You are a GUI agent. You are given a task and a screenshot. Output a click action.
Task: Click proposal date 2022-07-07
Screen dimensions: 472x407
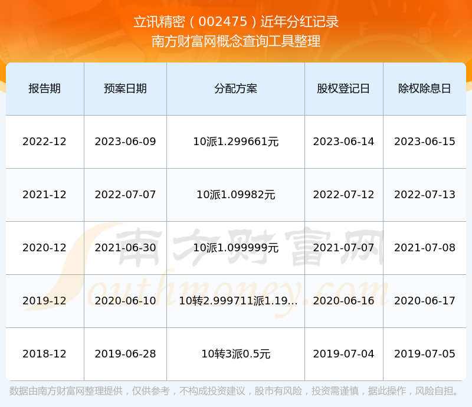[125, 195]
